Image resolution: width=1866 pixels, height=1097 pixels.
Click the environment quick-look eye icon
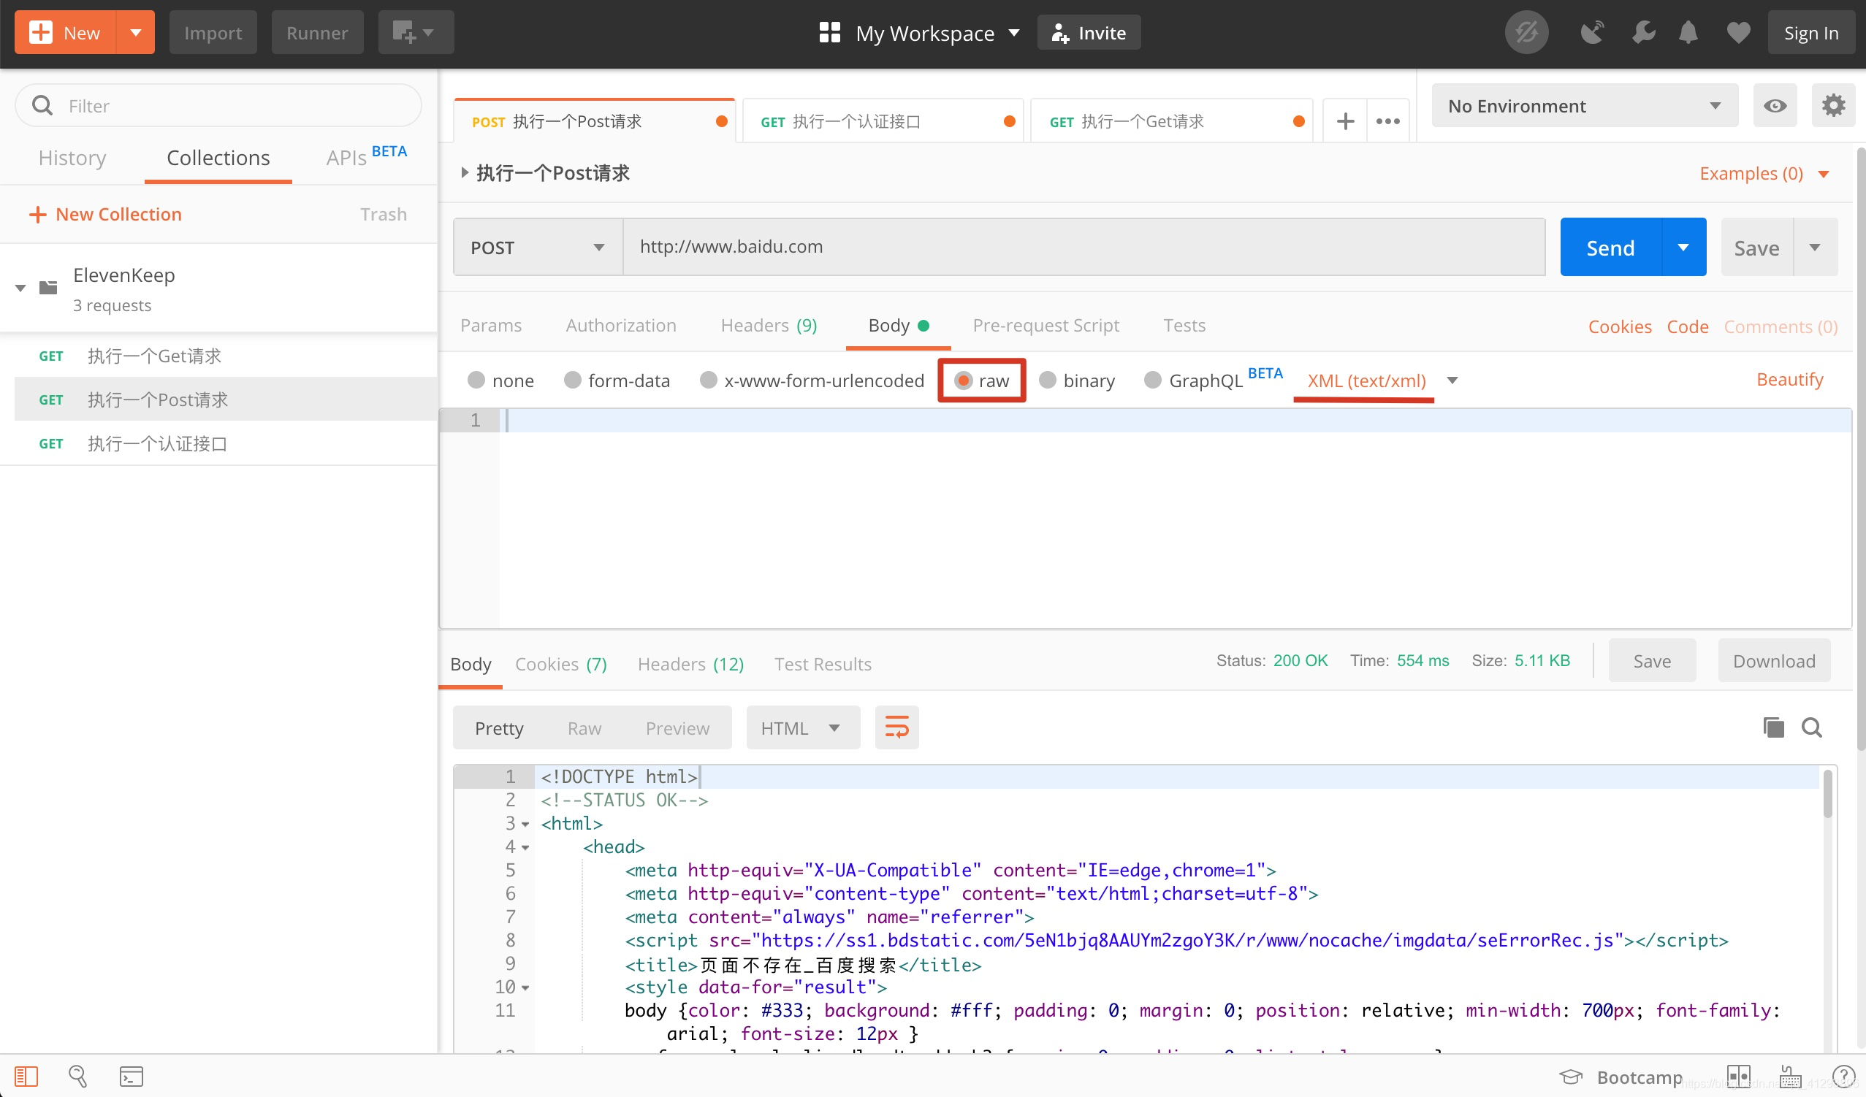(x=1776, y=104)
